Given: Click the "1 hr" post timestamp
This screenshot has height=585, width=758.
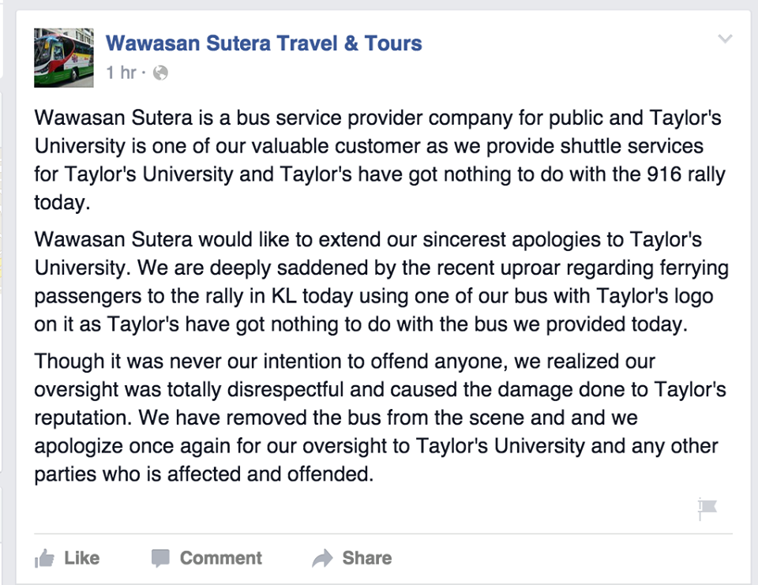Looking at the screenshot, I should coord(122,73).
